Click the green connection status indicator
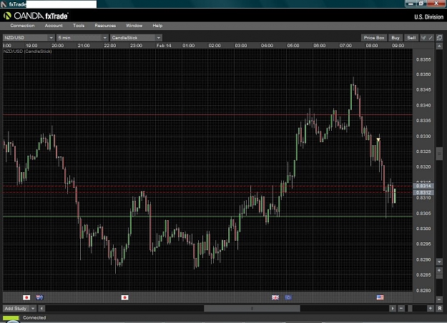The height and width of the screenshot is (323, 447). 11,318
